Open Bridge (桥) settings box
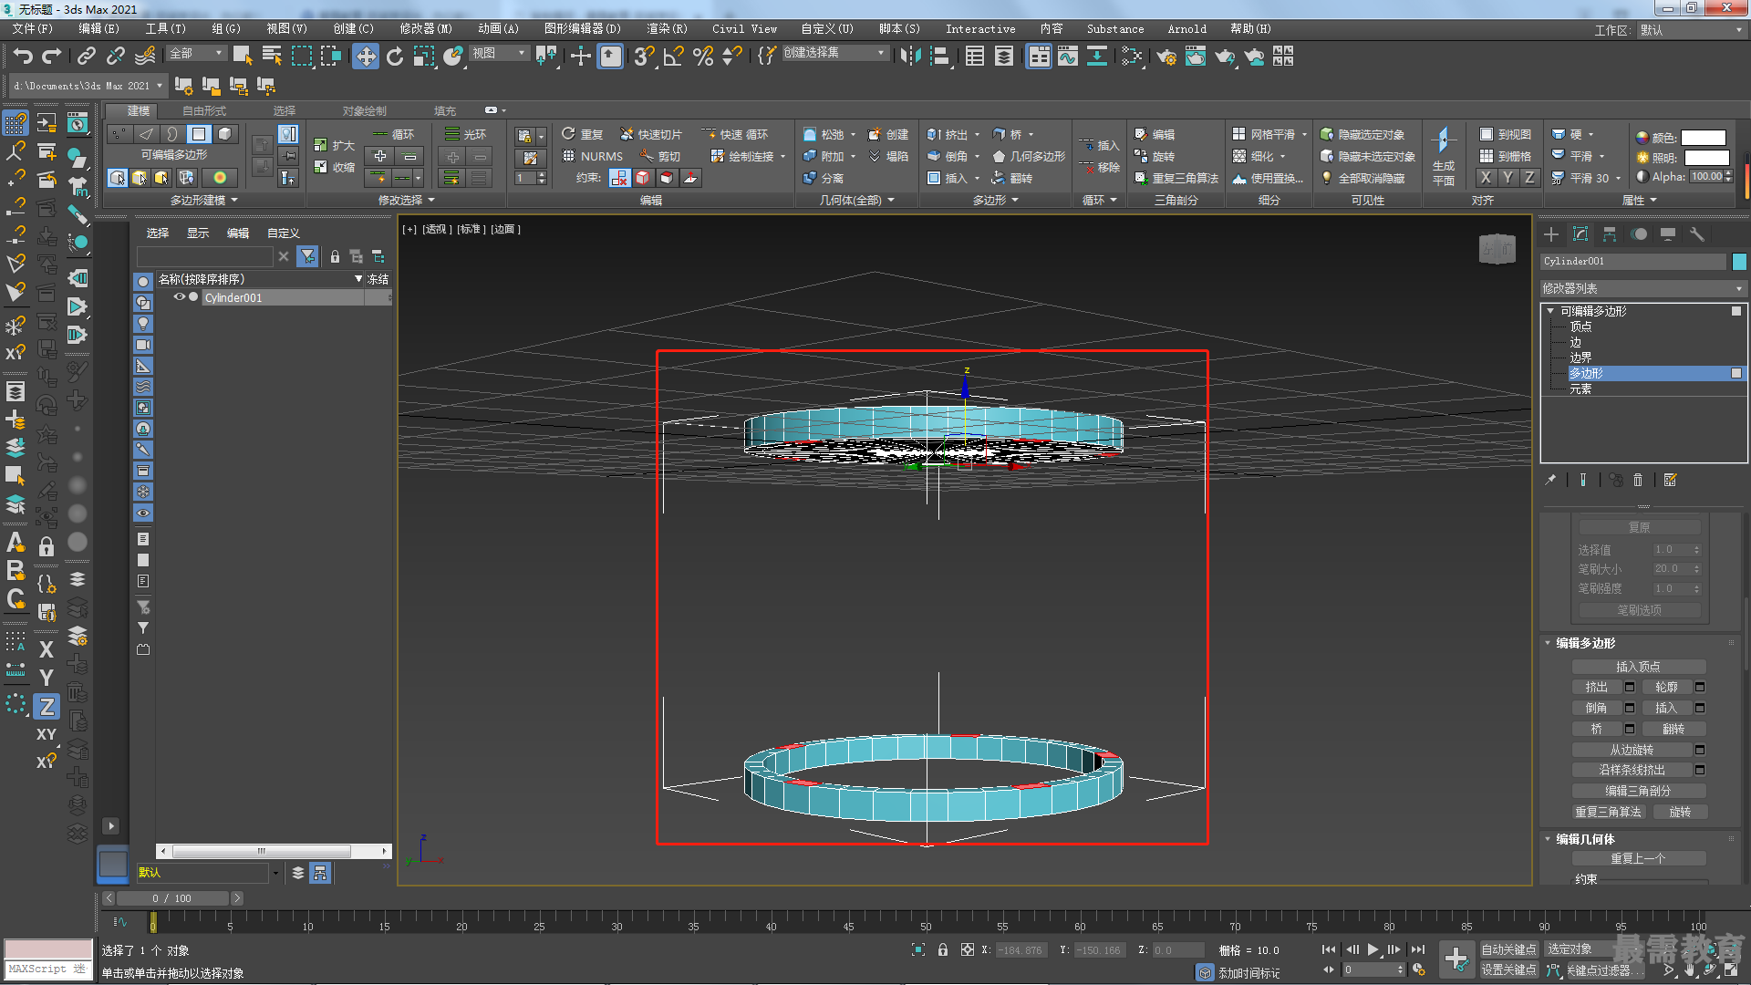The height and width of the screenshot is (985, 1751). pyautogui.click(x=1630, y=729)
